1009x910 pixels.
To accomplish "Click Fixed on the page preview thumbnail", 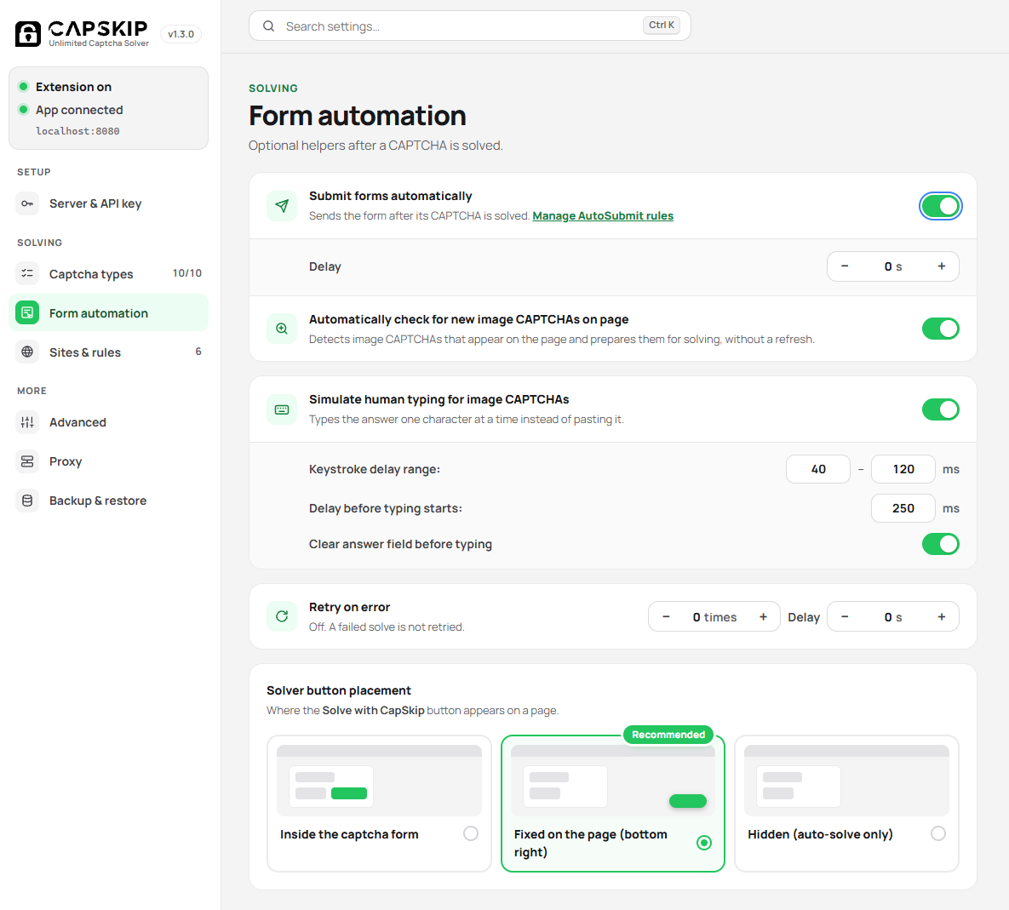I will pyautogui.click(x=612, y=781).
